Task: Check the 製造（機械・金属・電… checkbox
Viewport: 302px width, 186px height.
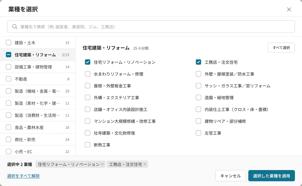Action: point(8,91)
